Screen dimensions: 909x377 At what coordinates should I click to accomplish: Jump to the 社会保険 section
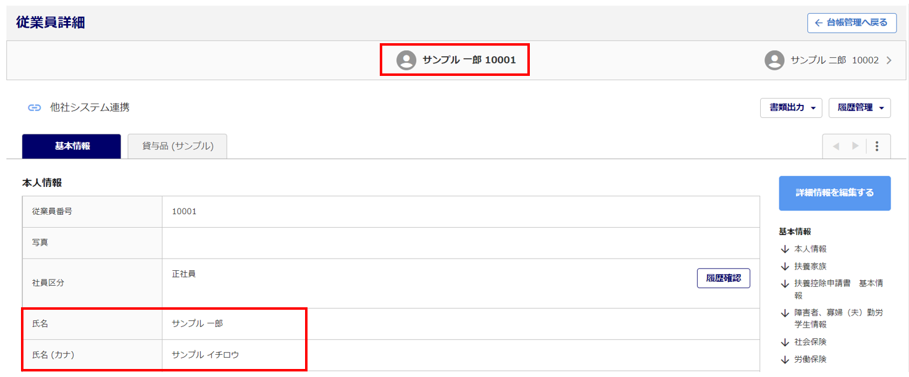click(x=810, y=342)
